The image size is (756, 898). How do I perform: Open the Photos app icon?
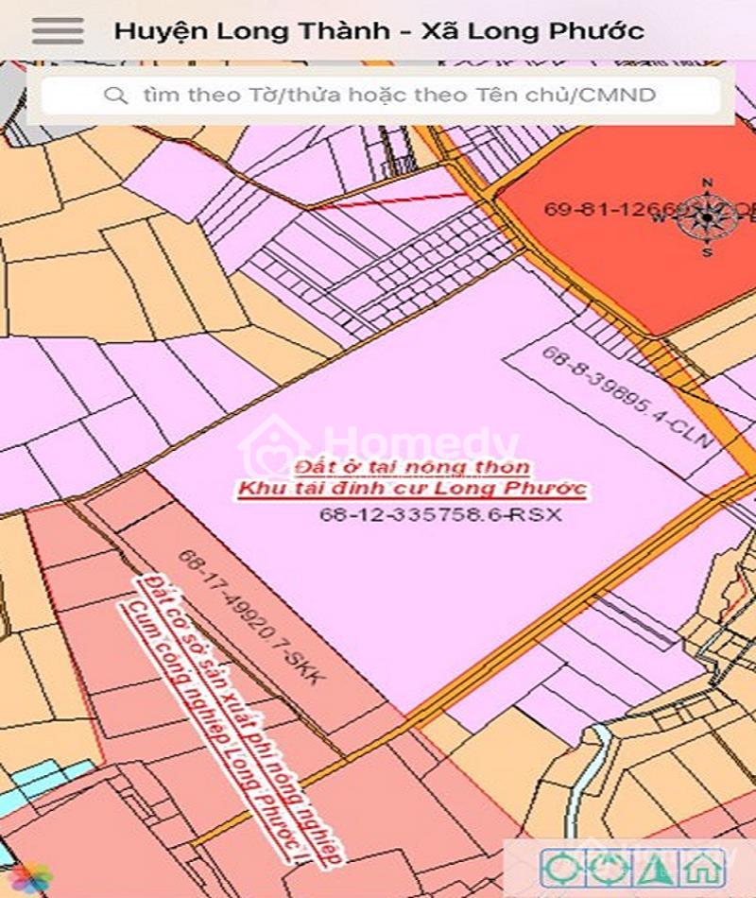click(31, 877)
